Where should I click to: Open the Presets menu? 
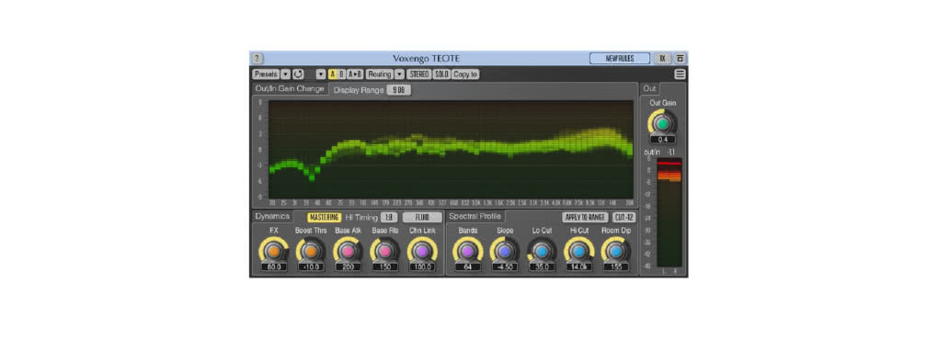266,74
